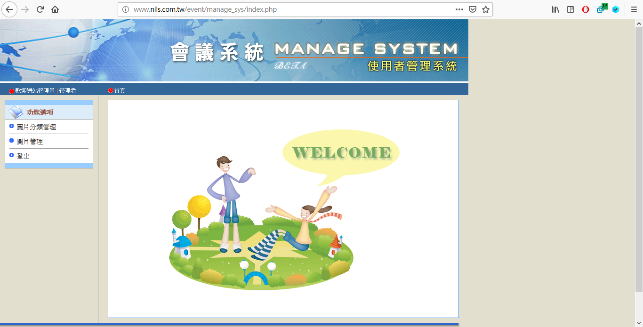The width and height of the screenshot is (643, 327).
Task: Click the 使用者管理系統 banner text
Action: [412, 66]
